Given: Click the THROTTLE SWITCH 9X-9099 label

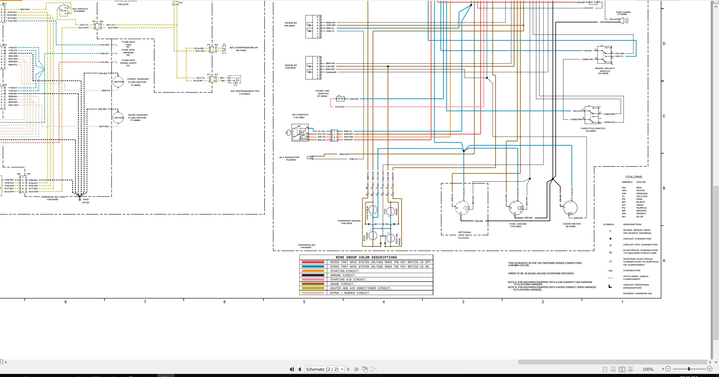Looking at the screenshot, I should 593,130.
